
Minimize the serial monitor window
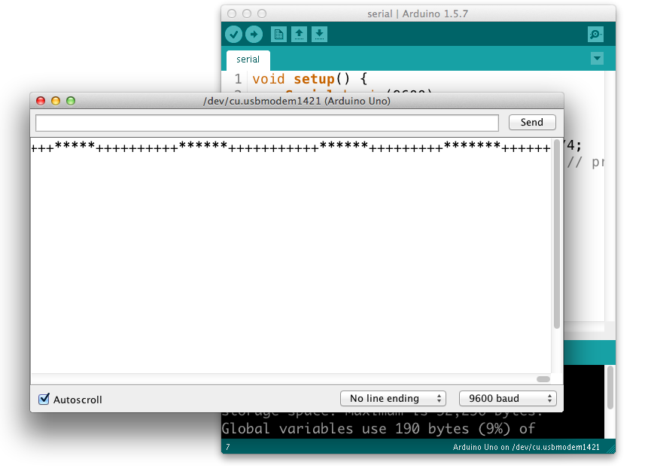coord(56,101)
